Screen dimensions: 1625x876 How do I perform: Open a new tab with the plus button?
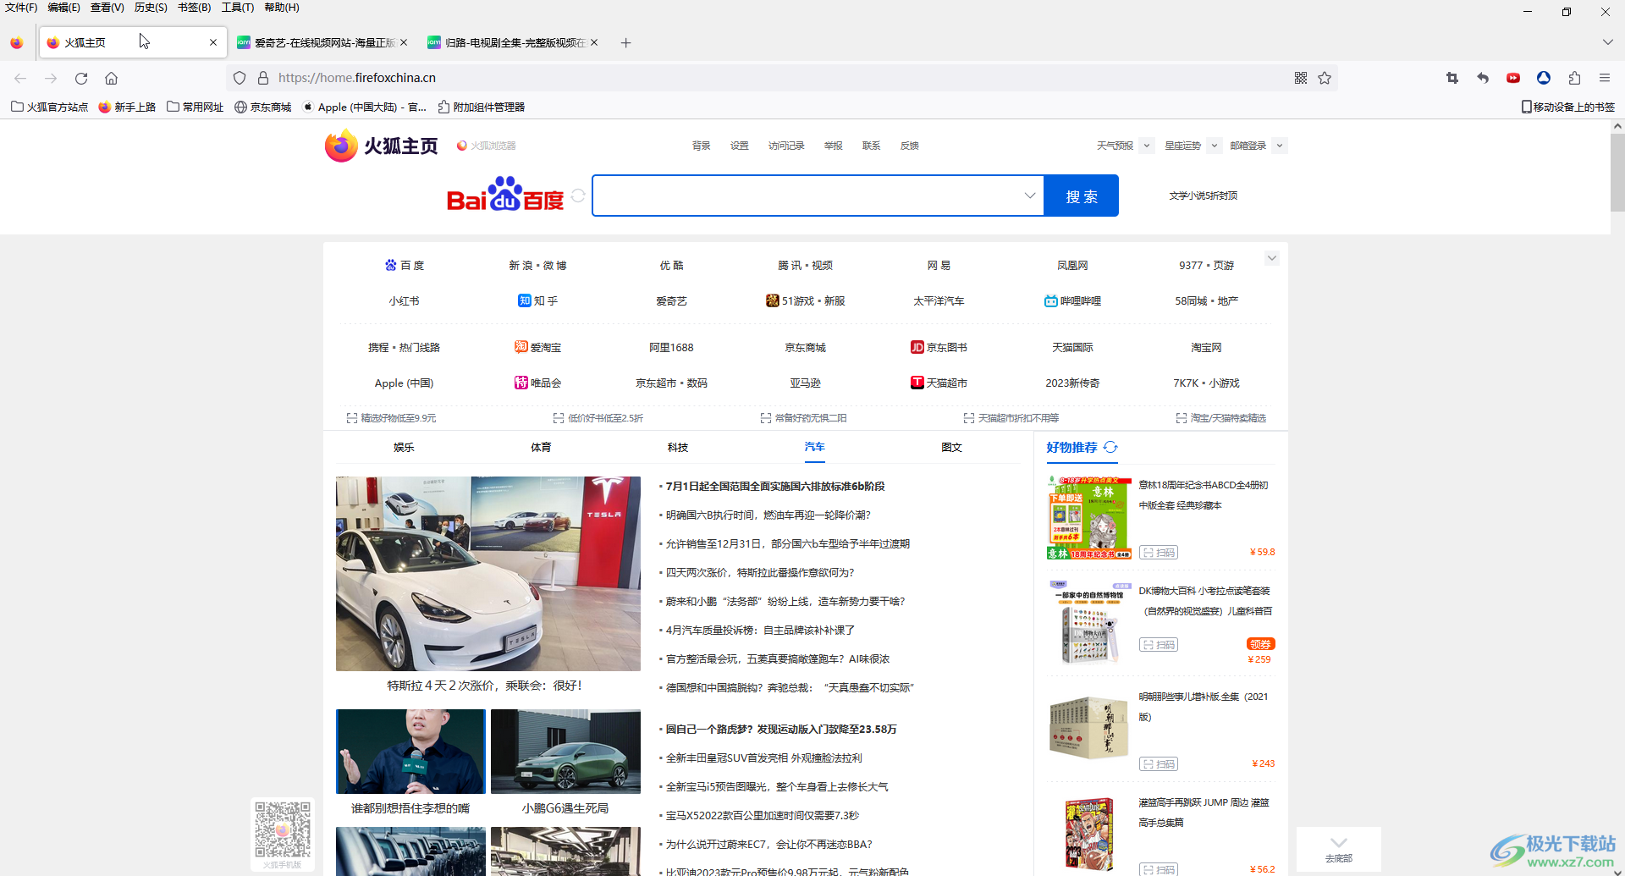(626, 43)
